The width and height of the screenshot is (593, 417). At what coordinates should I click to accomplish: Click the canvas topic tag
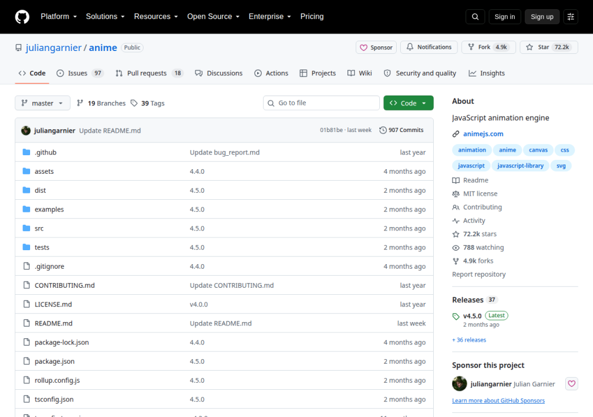pos(538,150)
